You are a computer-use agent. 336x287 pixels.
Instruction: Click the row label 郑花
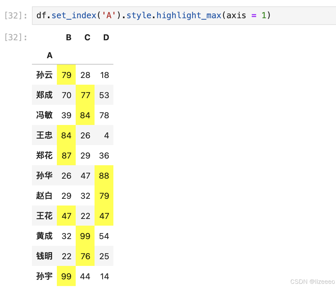click(44, 155)
